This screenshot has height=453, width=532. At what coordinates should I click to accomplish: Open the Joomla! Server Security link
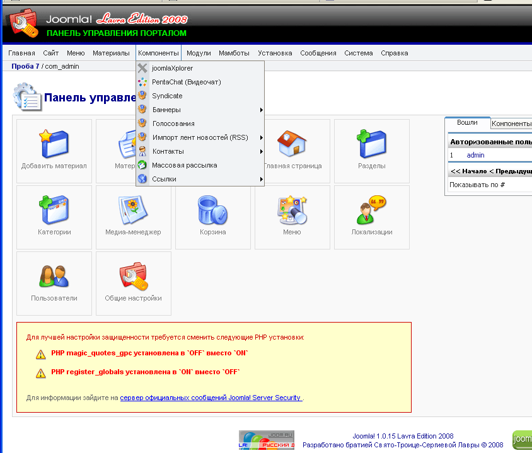[x=211, y=398]
